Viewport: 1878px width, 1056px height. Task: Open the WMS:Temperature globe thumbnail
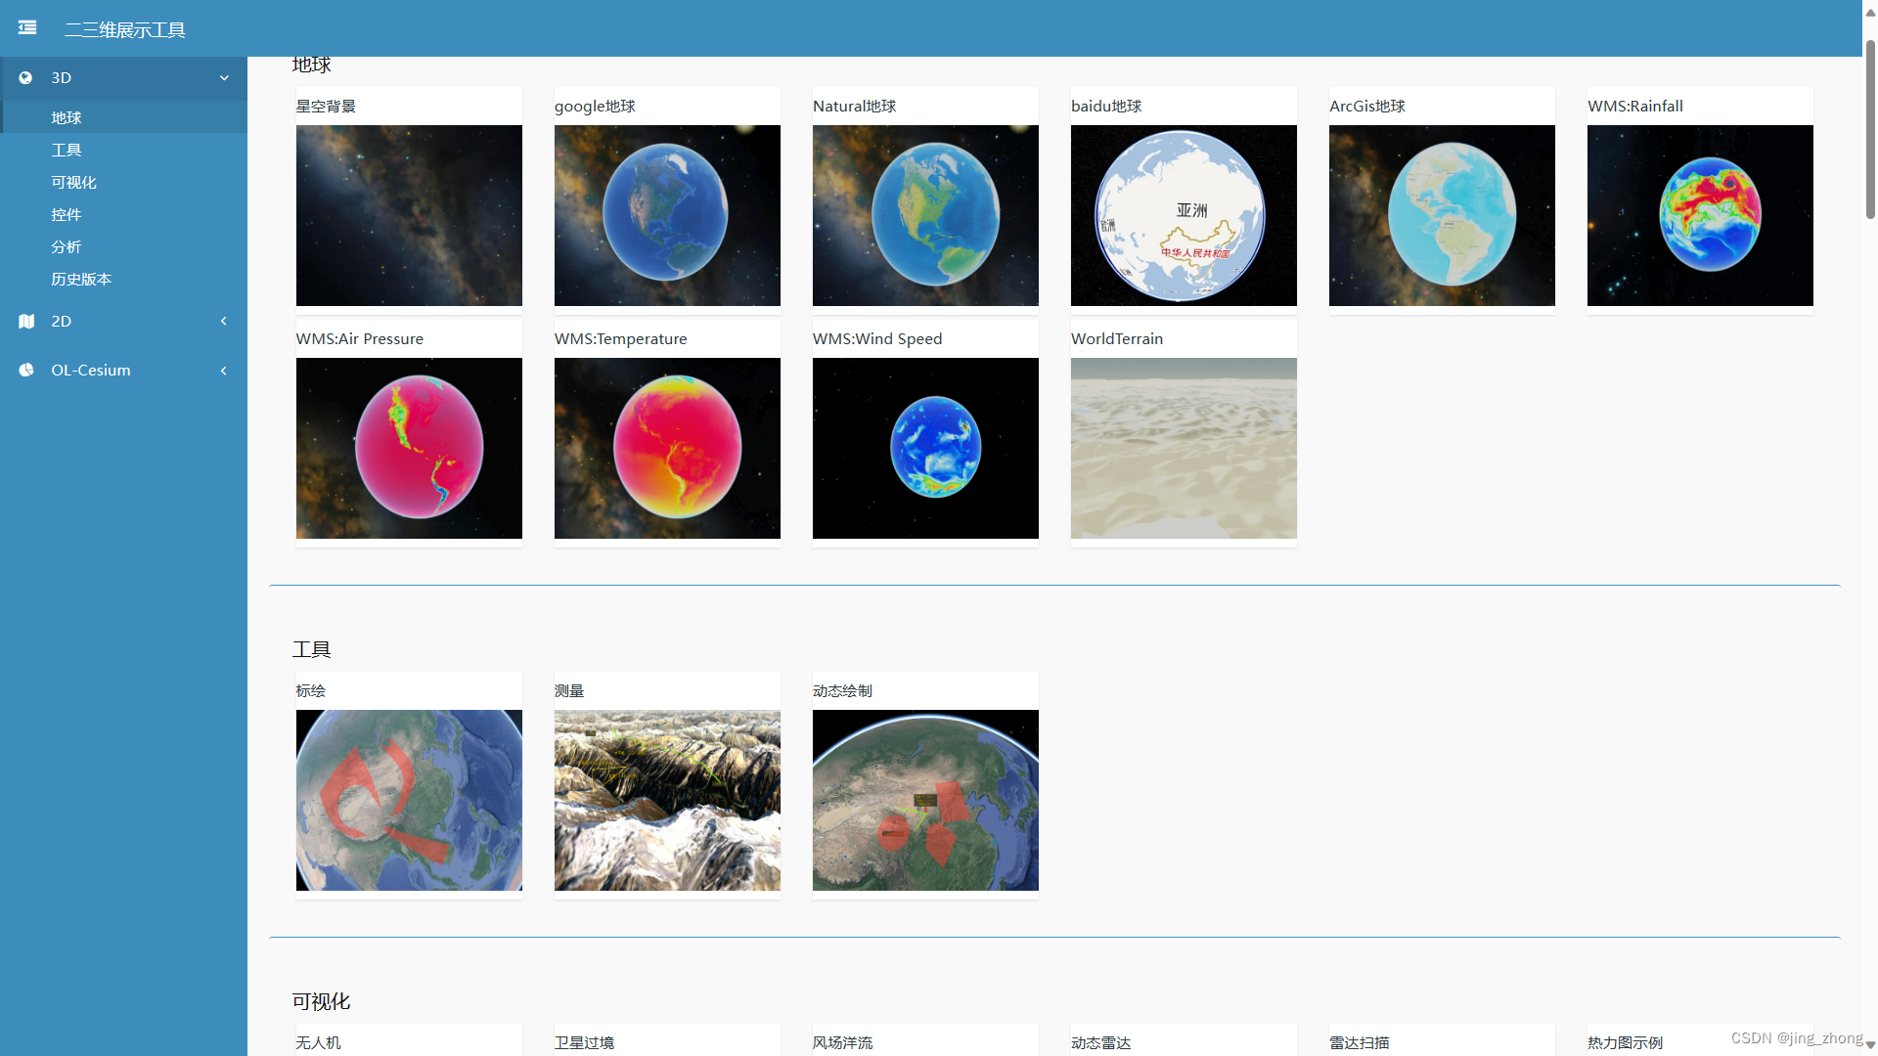pos(667,448)
